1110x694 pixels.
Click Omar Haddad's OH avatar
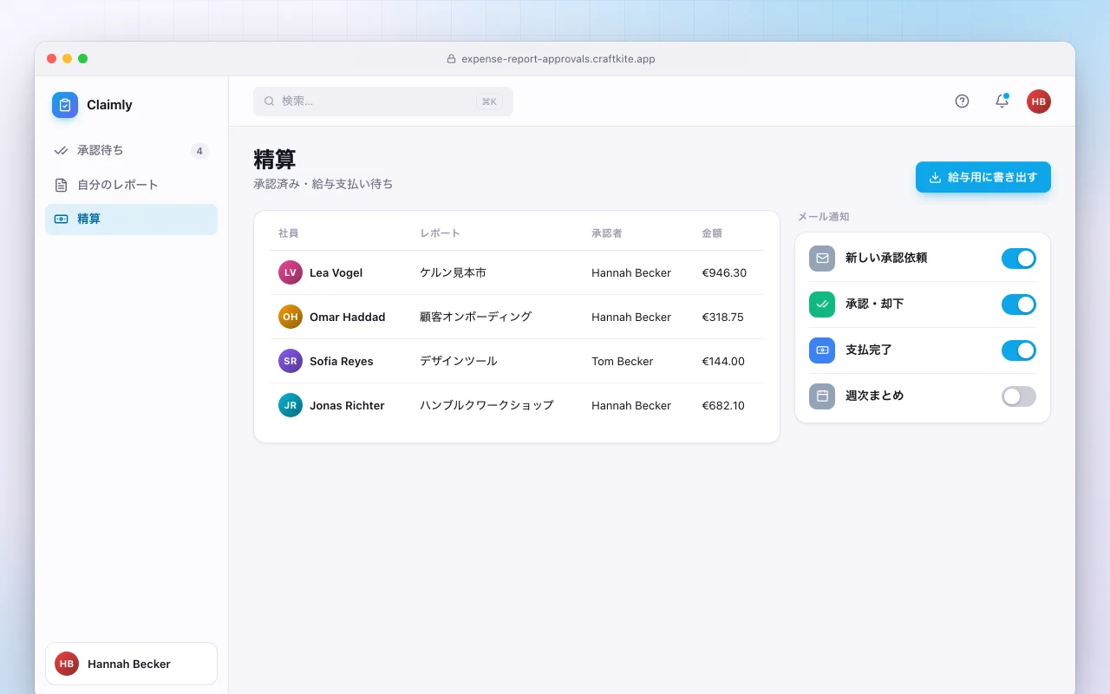point(291,317)
